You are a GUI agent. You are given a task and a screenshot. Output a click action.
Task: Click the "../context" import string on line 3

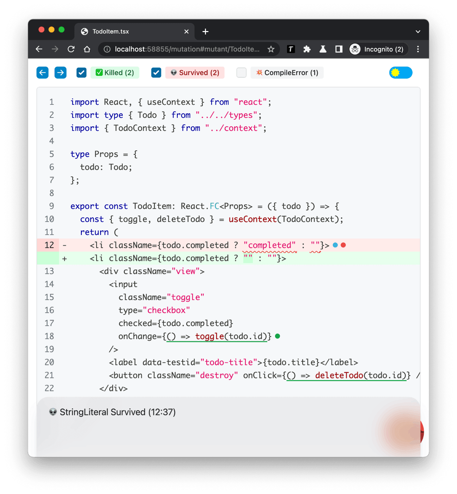click(x=233, y=128)
